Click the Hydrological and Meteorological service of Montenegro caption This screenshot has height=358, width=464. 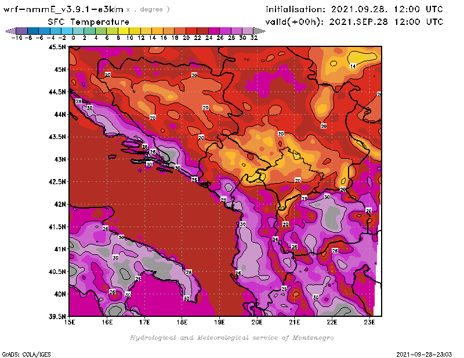(x=231, y=338)
